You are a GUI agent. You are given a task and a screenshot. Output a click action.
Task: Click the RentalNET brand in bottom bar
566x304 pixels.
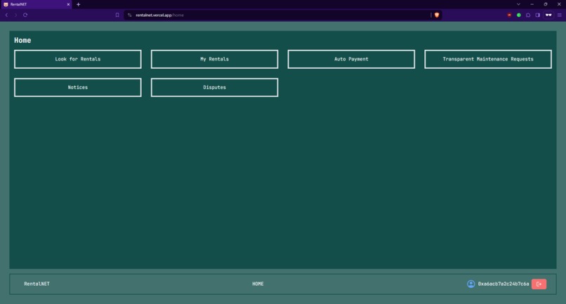[x=37, y=284]
